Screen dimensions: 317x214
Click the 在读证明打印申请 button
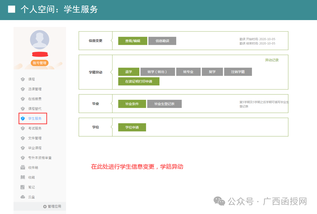pyautogui.click(x=139, y=81)
